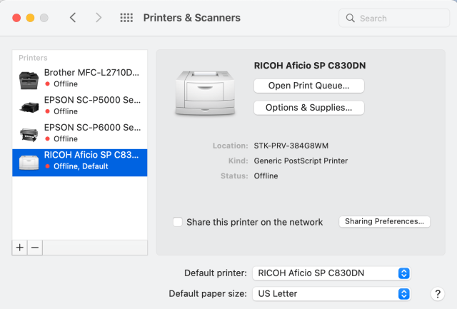Open the help question mark button
The image size is (457, 309).
(438, 293)
